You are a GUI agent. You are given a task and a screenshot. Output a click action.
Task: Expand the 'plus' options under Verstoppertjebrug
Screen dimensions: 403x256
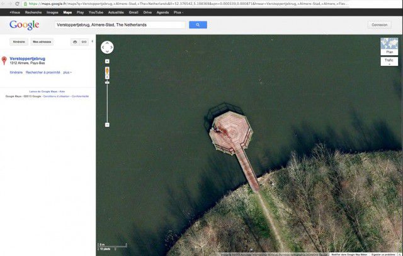67,73
